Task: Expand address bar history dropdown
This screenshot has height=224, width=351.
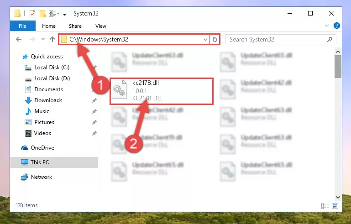Action: pyautogui.click(x=206, y=40)
